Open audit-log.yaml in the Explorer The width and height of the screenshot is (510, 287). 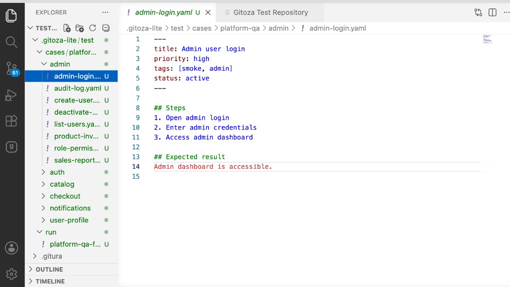(x=72, y=88)
